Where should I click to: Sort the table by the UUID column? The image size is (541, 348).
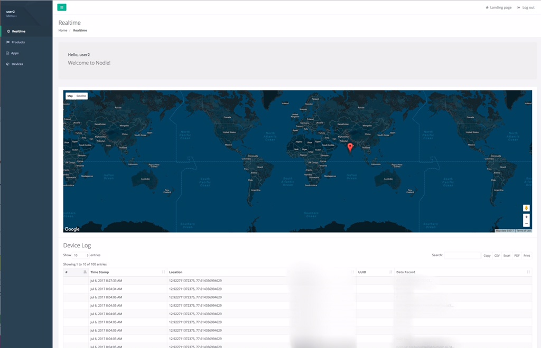pyautogui.click(x=374, y=272)
